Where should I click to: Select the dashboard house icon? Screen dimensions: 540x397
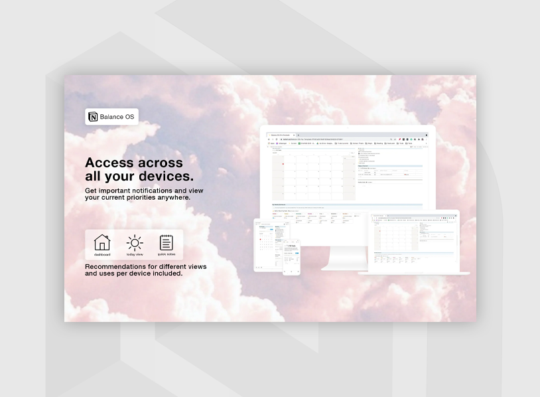[102, 243]
